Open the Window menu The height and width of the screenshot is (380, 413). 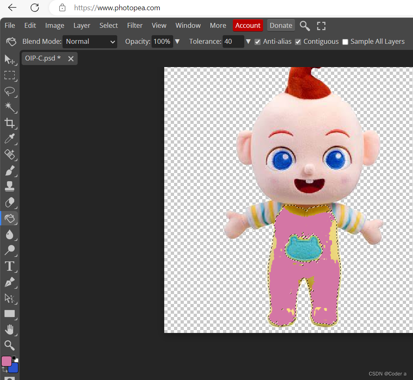(x=188, y=25)
